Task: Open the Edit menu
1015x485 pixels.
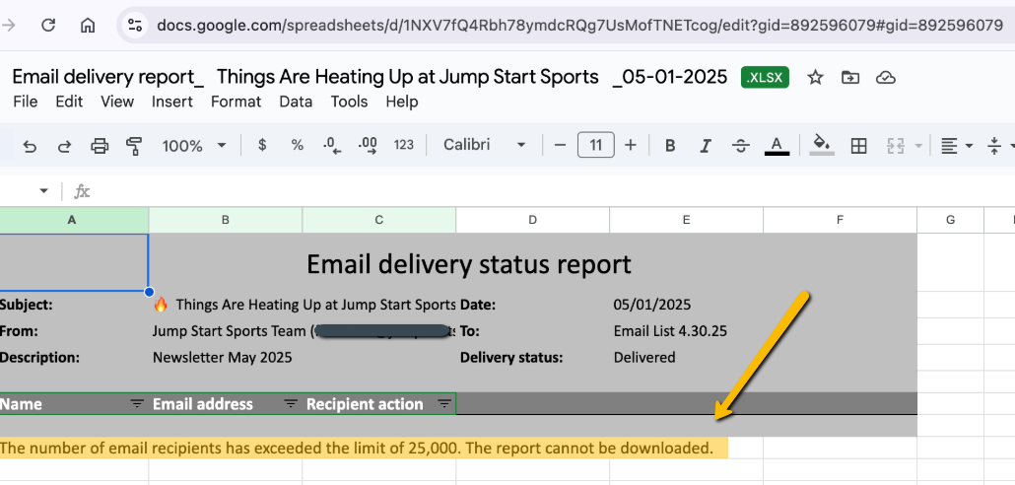Action: (69, 102)
